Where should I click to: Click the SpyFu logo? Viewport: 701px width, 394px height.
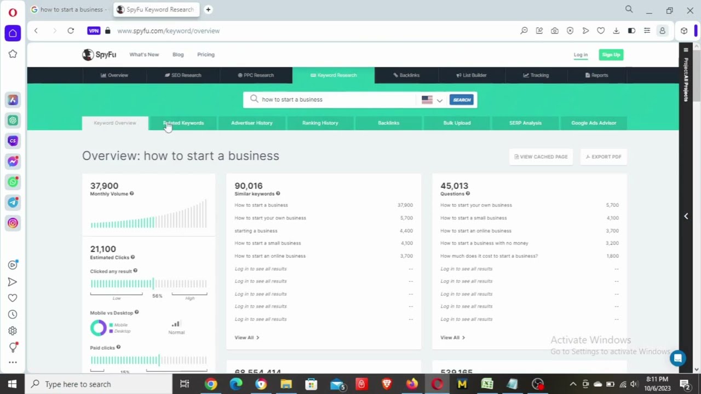pos(99,55)
